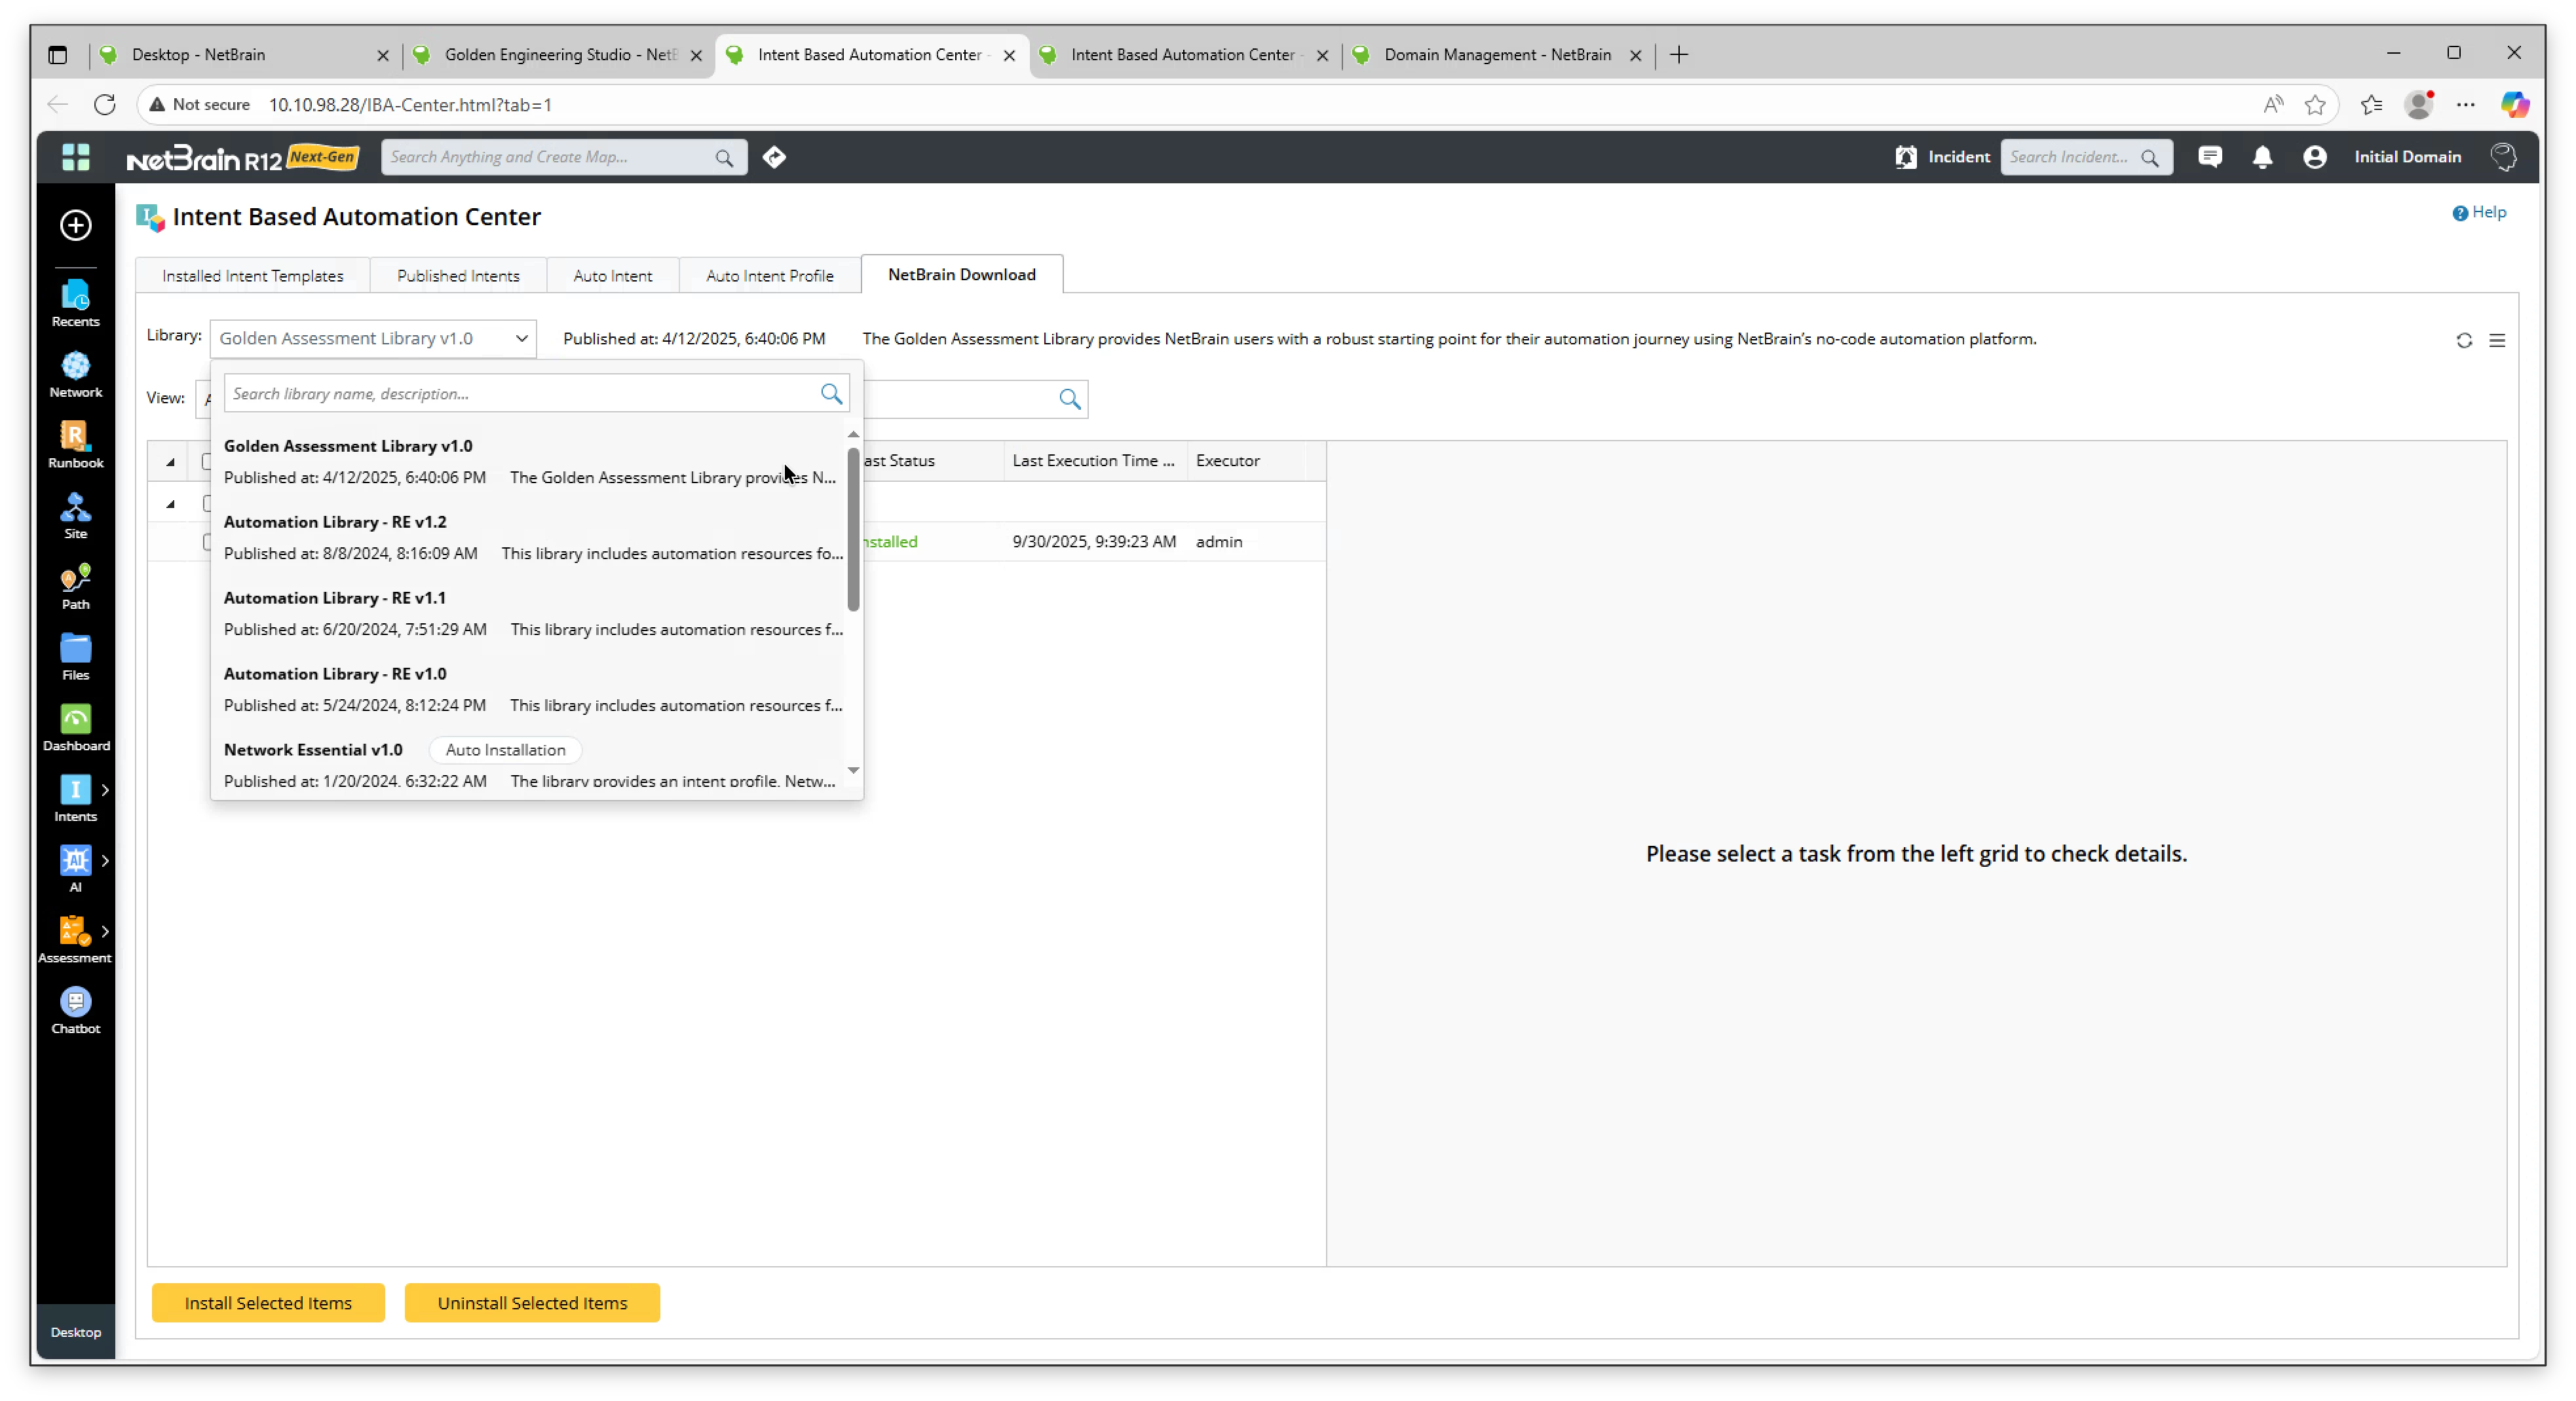This screenshot has height=1401, width=2576.
Task: Switch to Auto Intent Profile tab
Action: pyautogui.click(x=769, y=276)
